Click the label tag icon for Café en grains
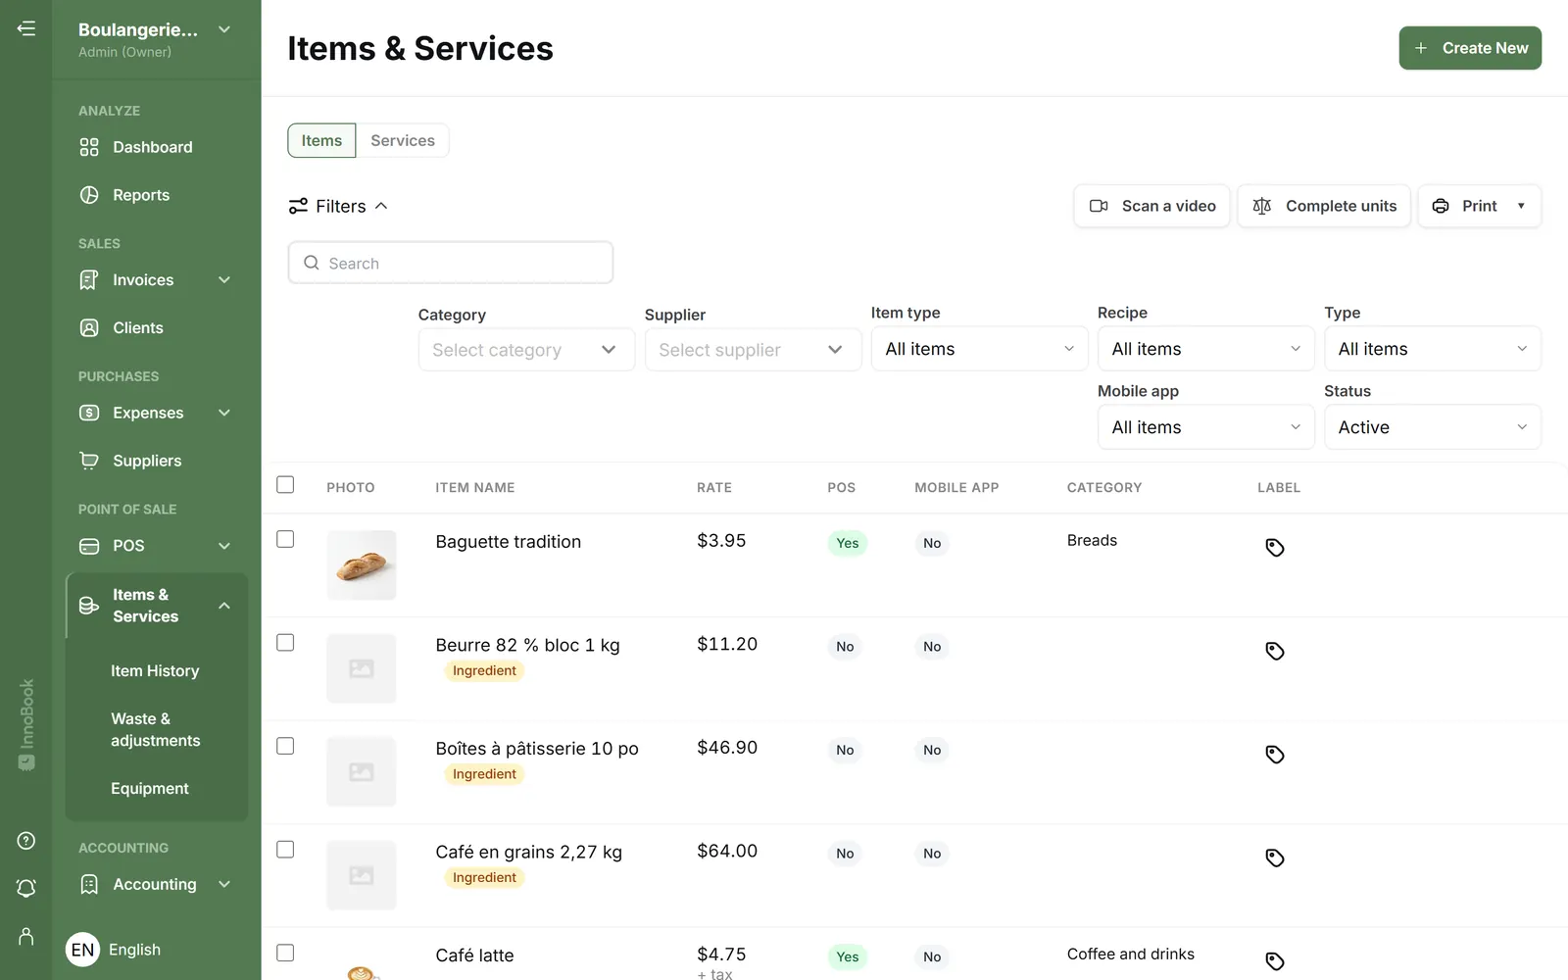The image size is (1568, 980). point(1275,858)
